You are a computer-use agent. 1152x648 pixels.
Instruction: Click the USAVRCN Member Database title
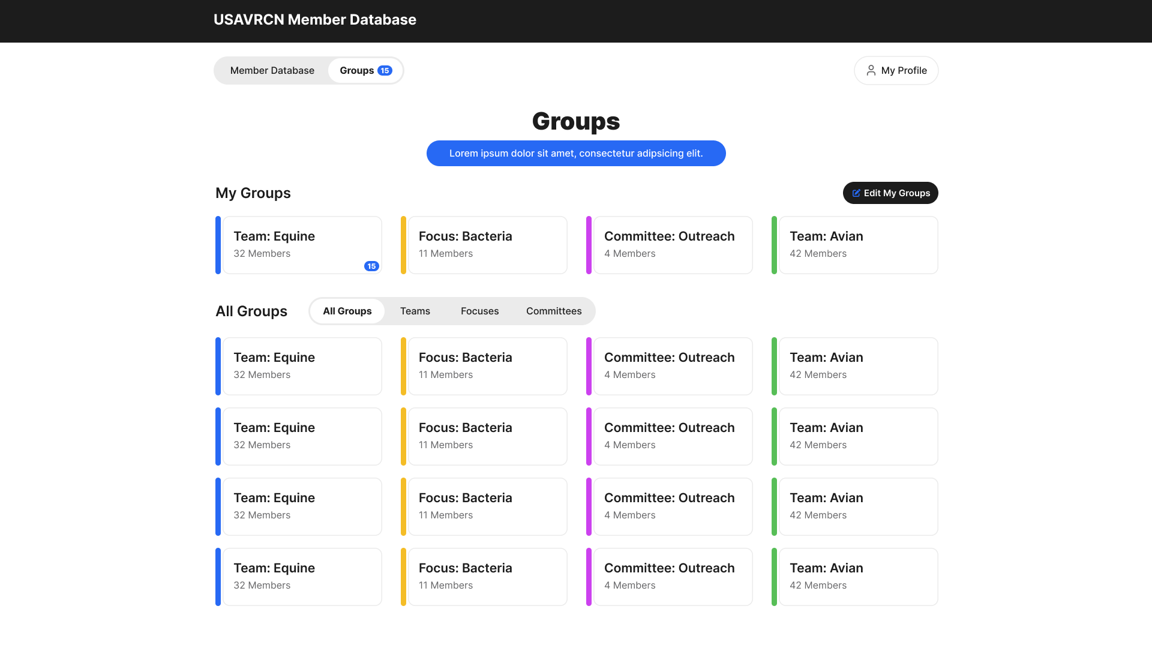(x=314, y=20)
